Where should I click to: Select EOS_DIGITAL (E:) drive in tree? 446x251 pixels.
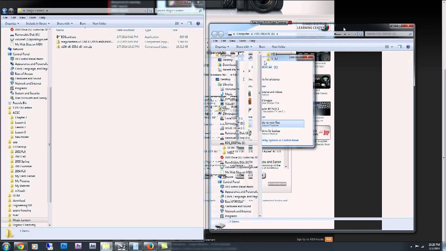(x=235, y=143)
